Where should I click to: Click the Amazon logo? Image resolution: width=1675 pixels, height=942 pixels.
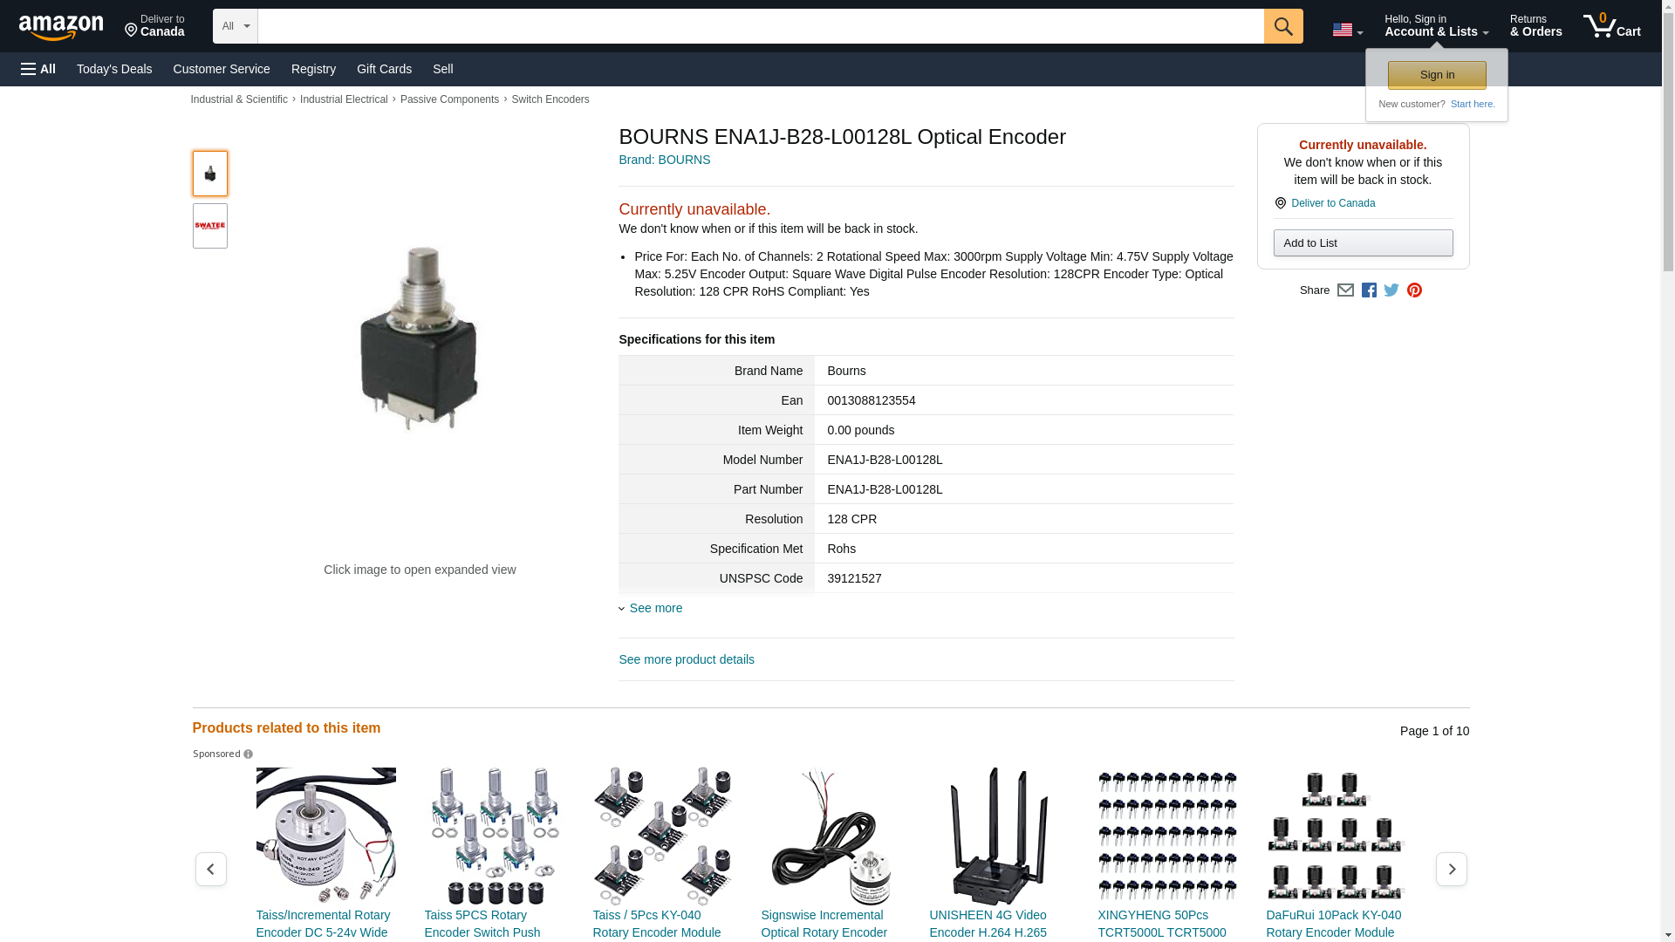(61, 27)
